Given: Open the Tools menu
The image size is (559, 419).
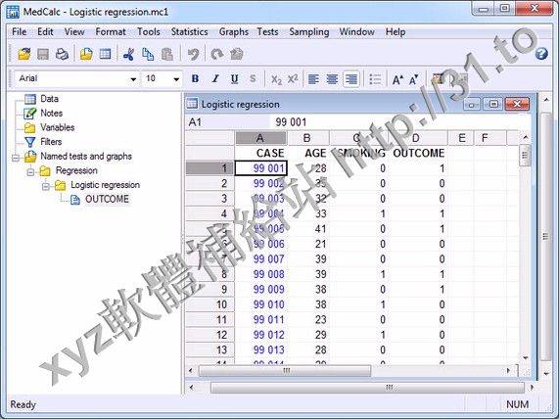Looking at the screenshot, I should click(149, 31).
